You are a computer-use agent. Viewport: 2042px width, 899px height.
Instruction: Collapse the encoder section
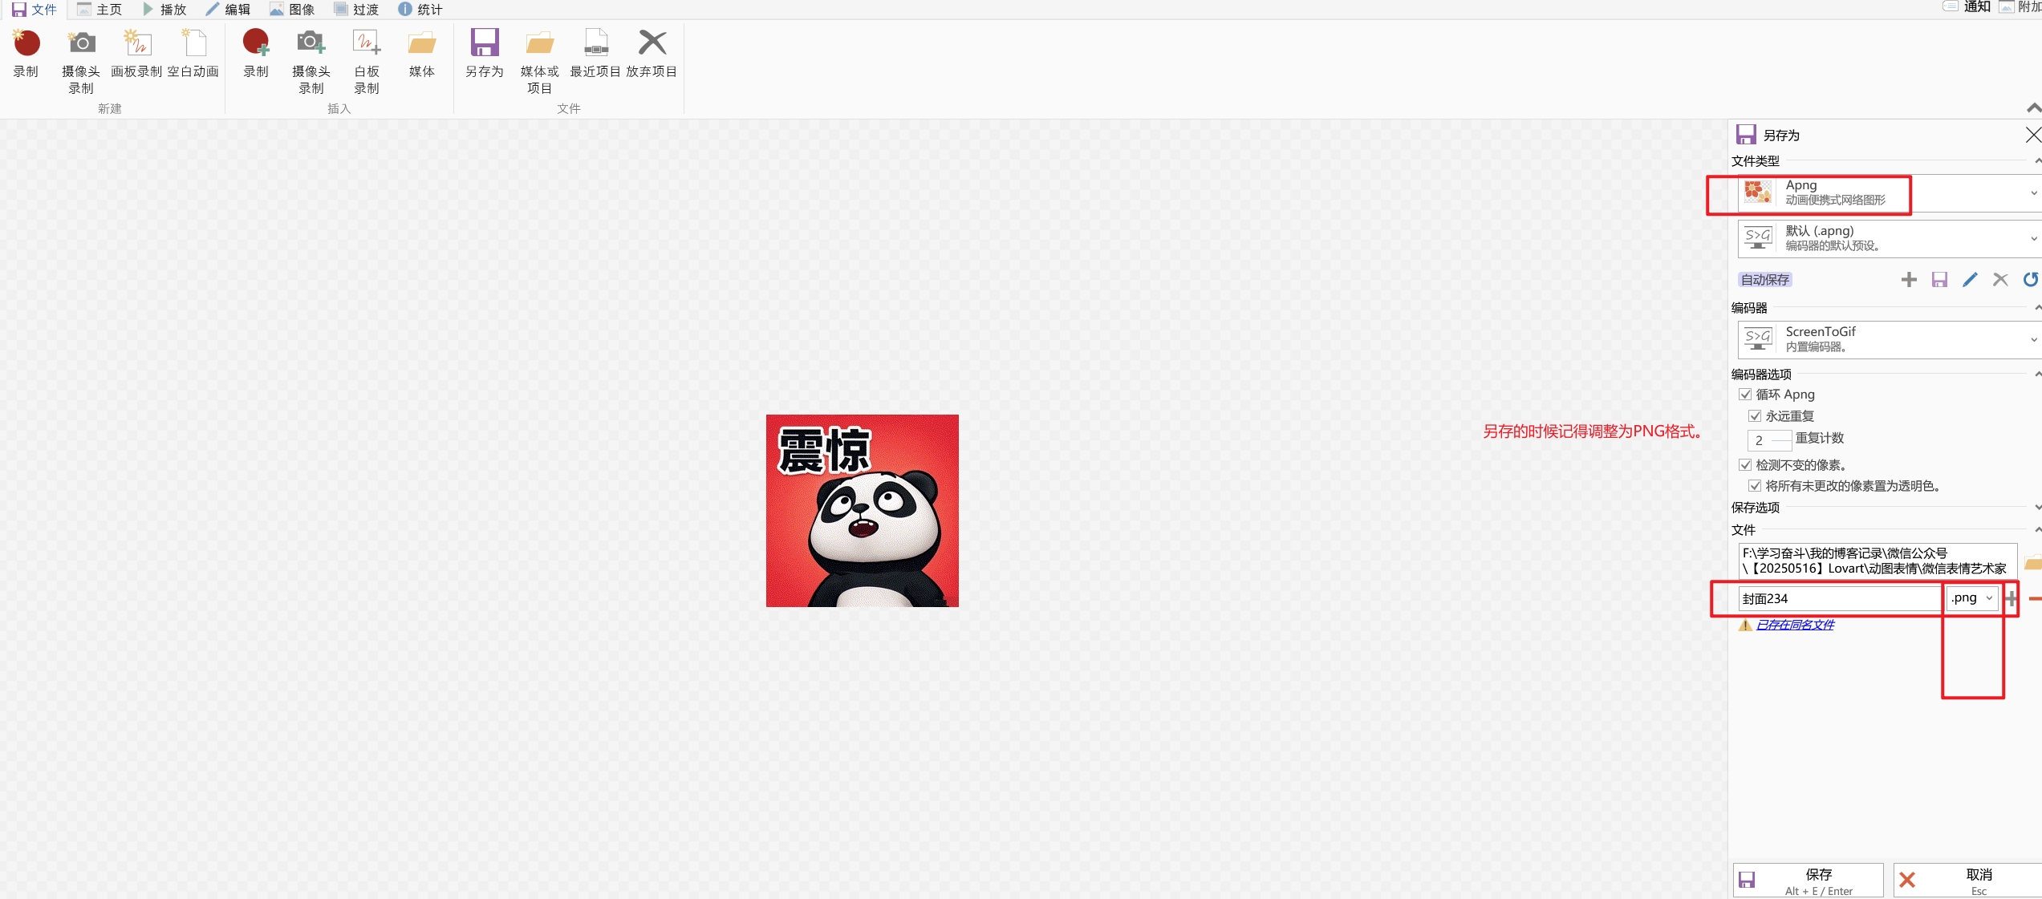click(x=2037, y=308)
